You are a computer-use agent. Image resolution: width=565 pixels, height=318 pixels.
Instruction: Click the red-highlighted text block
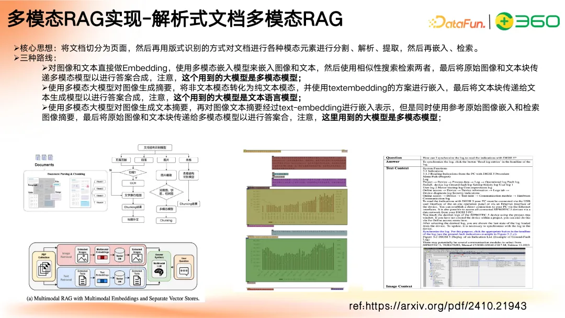[x=309, y=163]
